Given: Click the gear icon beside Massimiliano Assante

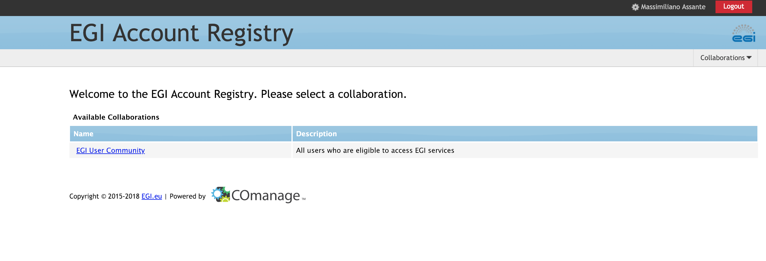Looking at the screenshot, I should point(635,7).
